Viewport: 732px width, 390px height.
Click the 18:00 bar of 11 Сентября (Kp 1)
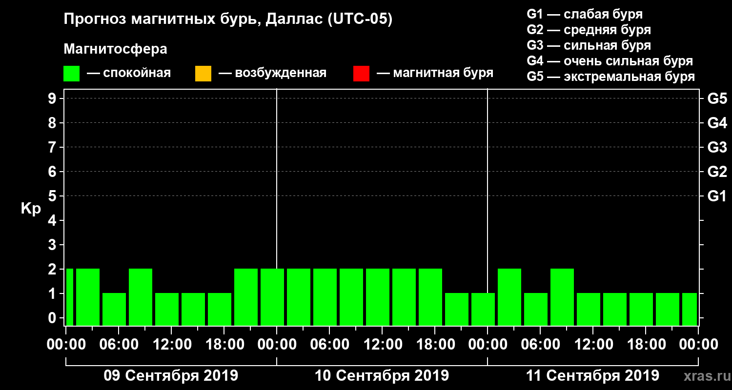coord(641,309)
